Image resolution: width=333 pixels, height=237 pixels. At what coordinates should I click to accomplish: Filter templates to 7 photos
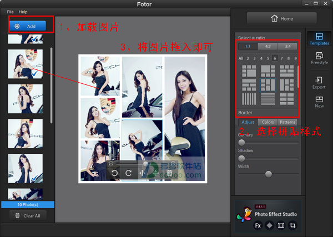coord(281,58)
